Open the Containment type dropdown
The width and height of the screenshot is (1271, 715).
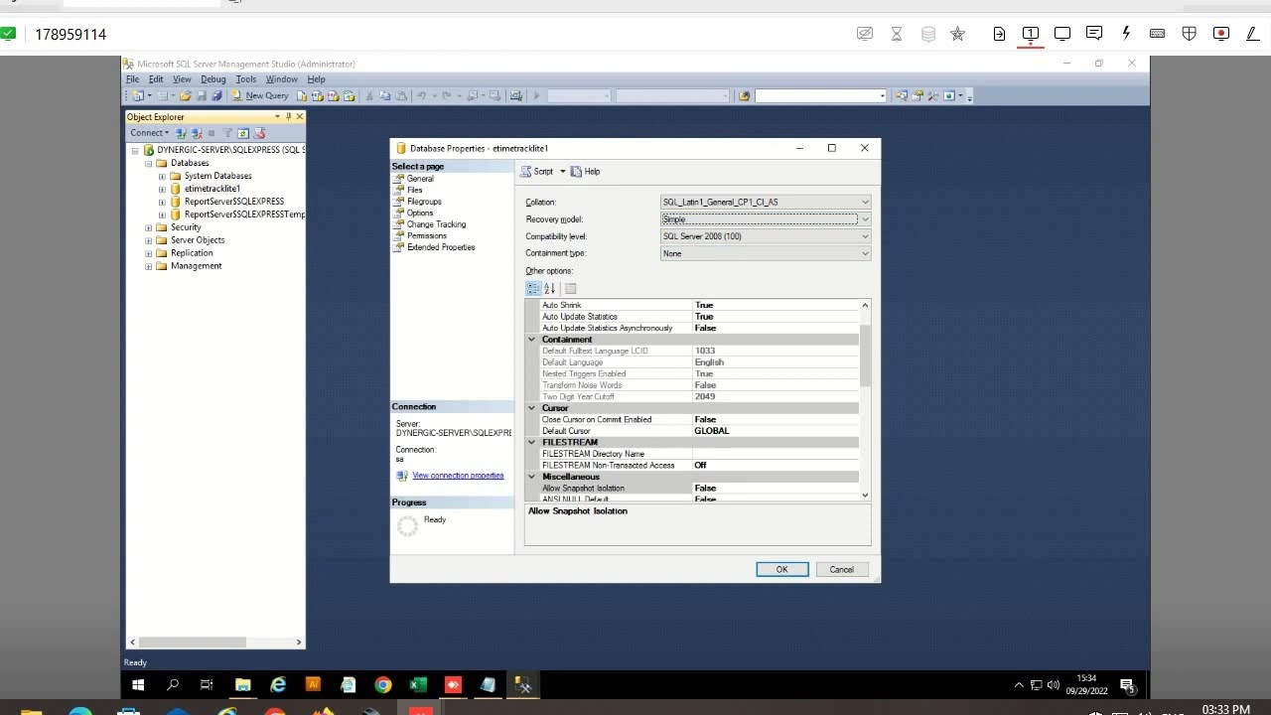766,253
